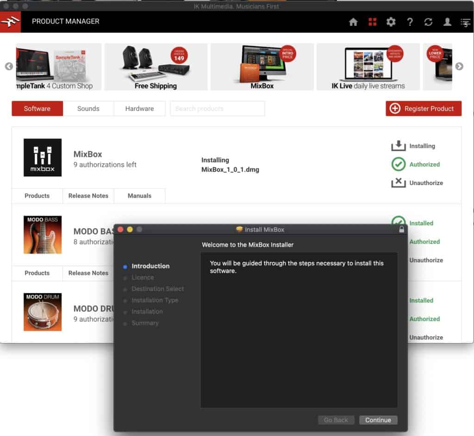Click '9 authorizations left' under MixBox
474x436 pixels.
click(105, 164)
